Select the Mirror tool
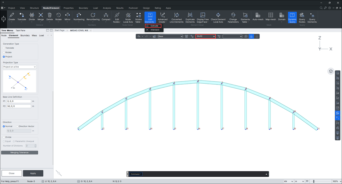 (68, 17)
